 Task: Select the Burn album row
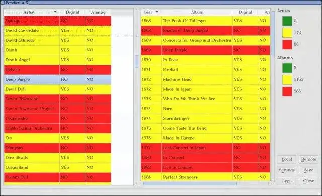coord(206,109)
